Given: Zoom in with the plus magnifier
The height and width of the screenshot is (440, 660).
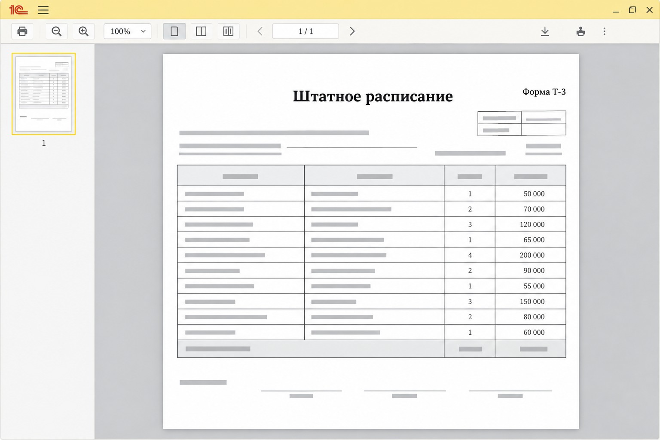Looking at the screenshot, I should tap(83, 31).
